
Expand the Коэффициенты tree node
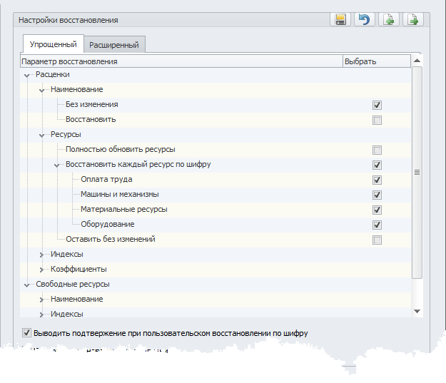(42, 270)
